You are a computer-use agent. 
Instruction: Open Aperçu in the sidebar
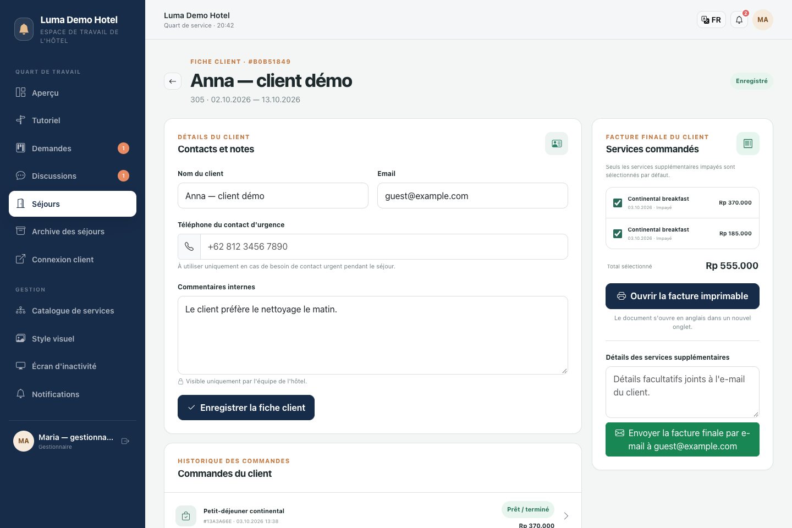[x=73, y=92]
